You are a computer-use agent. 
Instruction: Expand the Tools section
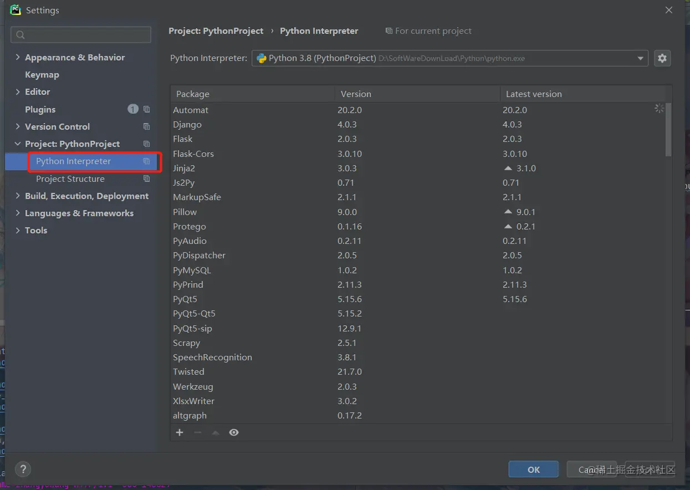[x=18, y=230]
